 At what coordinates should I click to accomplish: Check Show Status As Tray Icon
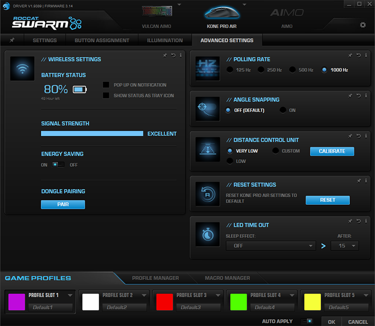106,95
